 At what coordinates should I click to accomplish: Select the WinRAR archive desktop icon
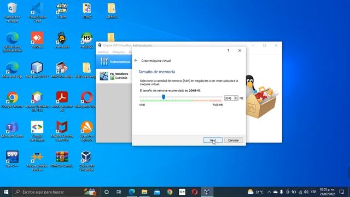click(62, 159)
